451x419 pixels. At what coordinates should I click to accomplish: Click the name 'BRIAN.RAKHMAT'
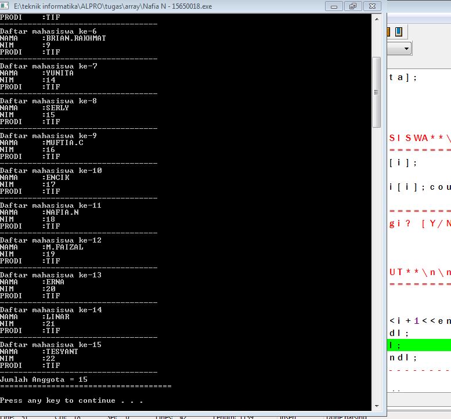(x=76, y=38)
